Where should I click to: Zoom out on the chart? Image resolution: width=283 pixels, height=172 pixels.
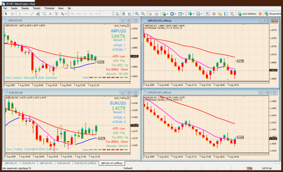pos(143,14)
